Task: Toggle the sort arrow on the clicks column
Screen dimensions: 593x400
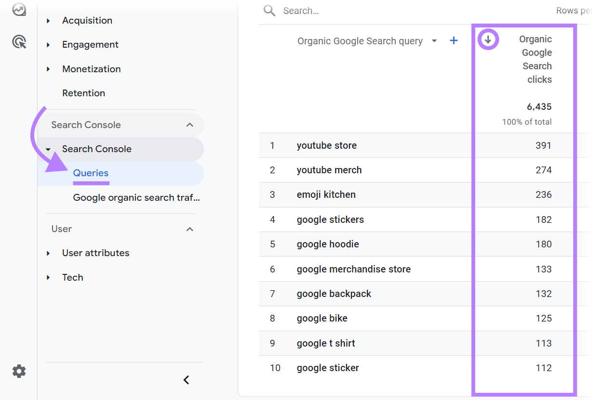Action: point(488,39)
